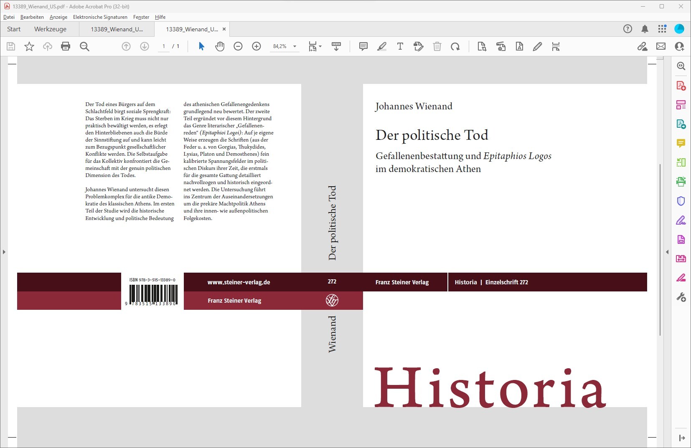This screenshot has height=448, width=691.
Task: Open the Anzeige menu
Action: click(58, 17)
